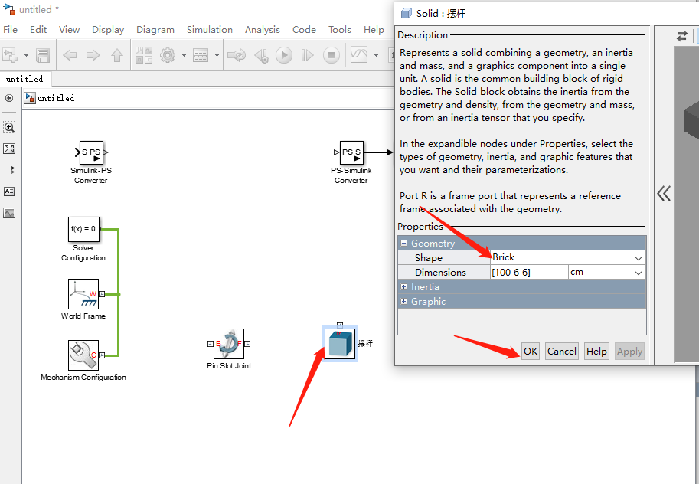Click the Step Forward simulation icon
The width and height of the screenshot is (699, 484).
[x=309, y=54]
